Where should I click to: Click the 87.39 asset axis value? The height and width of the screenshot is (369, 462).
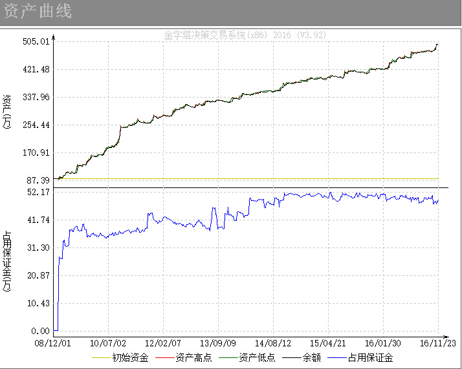(38, 180)
